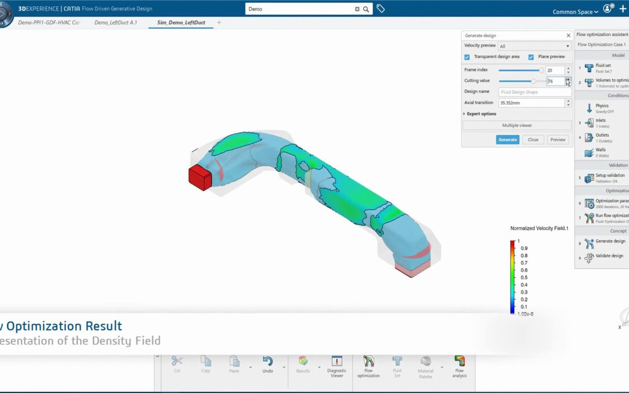629x393 pixels.
Task: Click the Cutting value number field
Action: 555,81
